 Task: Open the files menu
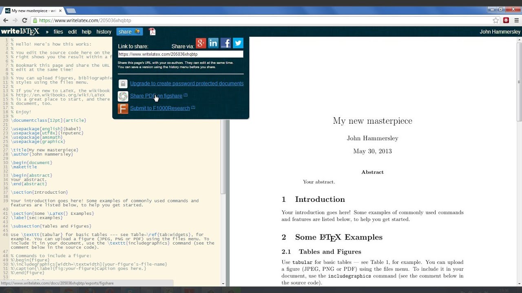pyautogui.click(x=58, y=32)
